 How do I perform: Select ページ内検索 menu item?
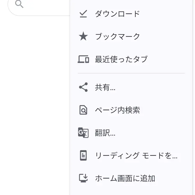[131, 110]
